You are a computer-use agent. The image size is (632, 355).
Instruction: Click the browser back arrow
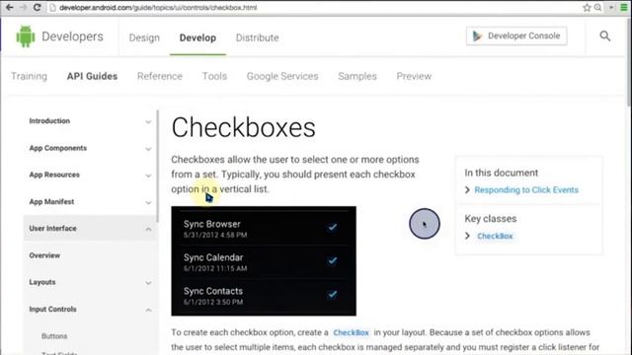click(x=9, y=7)
